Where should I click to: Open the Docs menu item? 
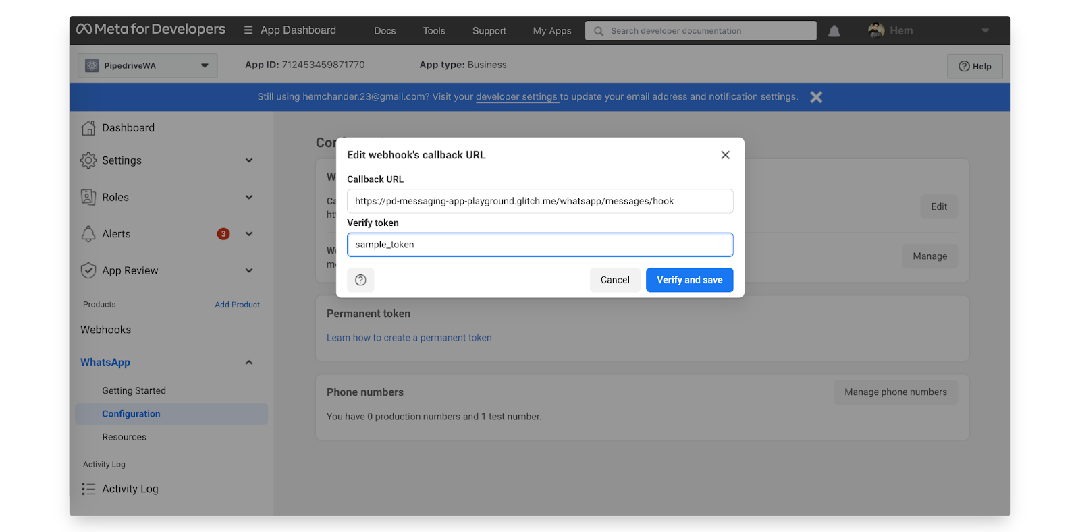385,31
